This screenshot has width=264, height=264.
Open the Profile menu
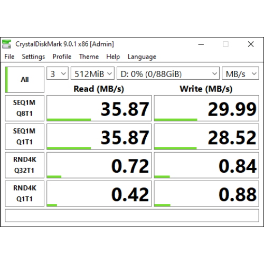click(x=62, y=56)
